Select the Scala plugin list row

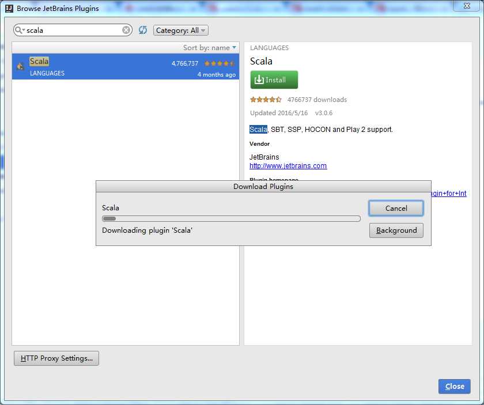click(126, 66)
